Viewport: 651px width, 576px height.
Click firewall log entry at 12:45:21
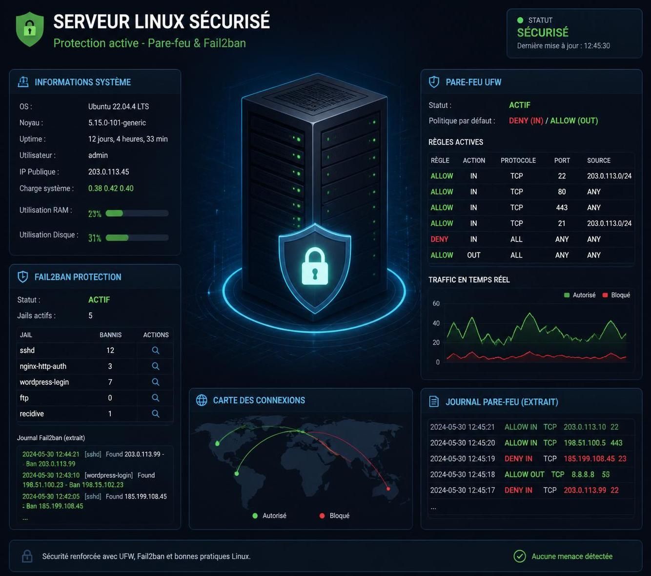coord(531,427)
